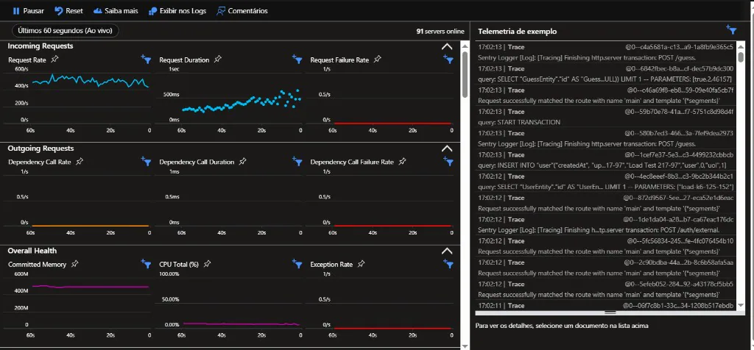Select trace with ID ending fe-4fc076454b10
The width and height of the screenshot is (754, 350).
tap(605, 246)
